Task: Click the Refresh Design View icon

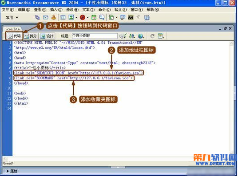Action: [152, 36]
